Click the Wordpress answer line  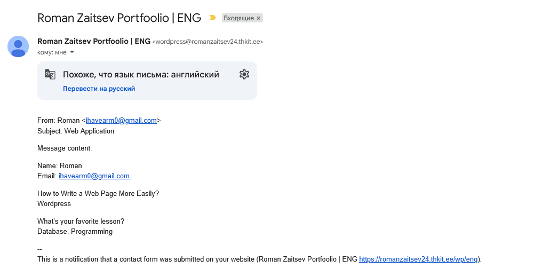click(54, 204)
